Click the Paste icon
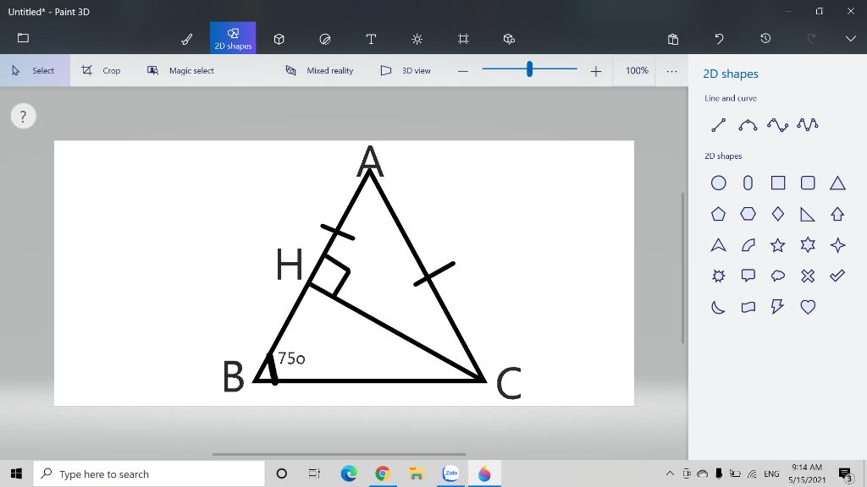This screenshot has width=867, height=487. point(673,39)
